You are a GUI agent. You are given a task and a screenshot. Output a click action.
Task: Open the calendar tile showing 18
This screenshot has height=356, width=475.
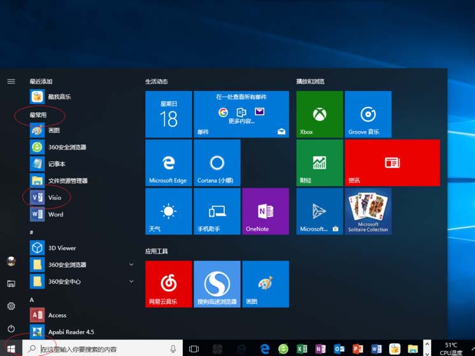click(x=169, y=114)
